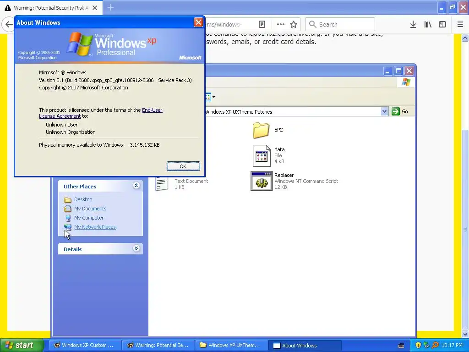Open the End-User License Agreement link
Screen dimensions: 469x352
101,113
